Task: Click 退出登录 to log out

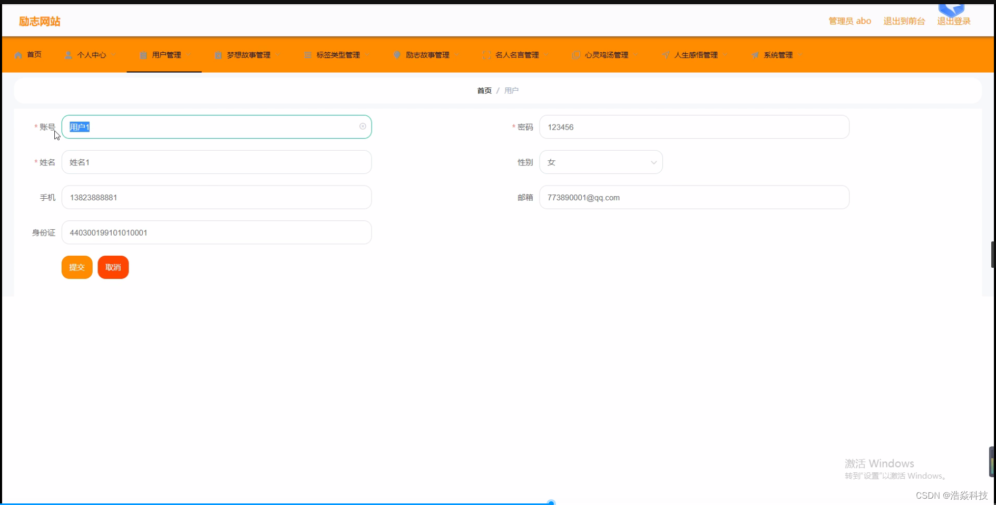Action: pos(953,21)
